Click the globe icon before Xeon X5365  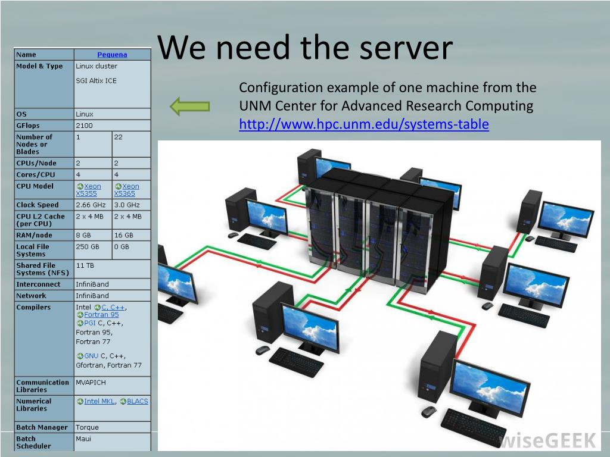[x=119, y=186]
